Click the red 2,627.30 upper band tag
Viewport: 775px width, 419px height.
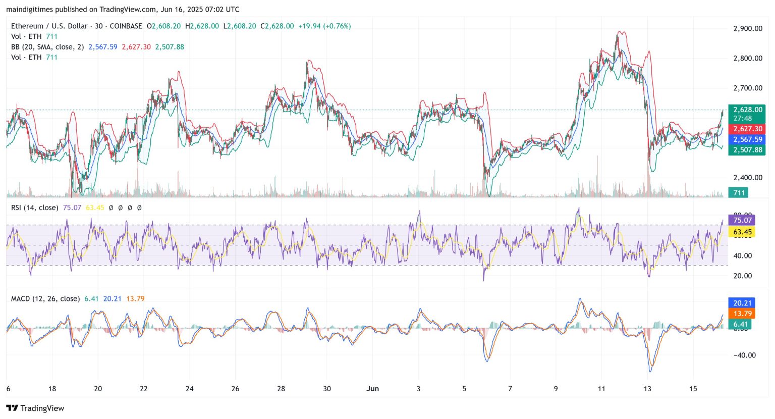point(747,129)
